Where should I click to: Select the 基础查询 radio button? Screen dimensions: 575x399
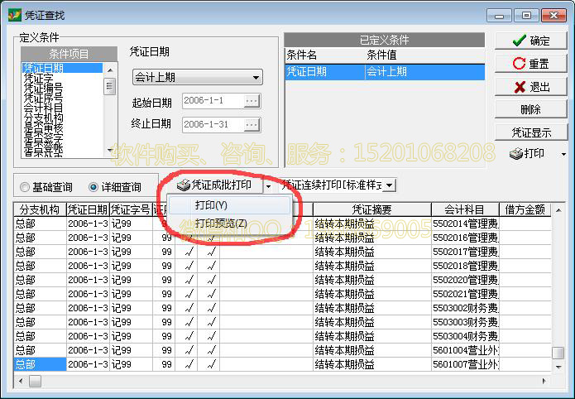[26, 187]
